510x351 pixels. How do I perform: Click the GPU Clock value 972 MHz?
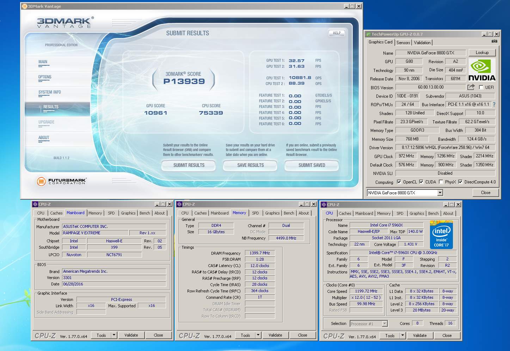[406, 156]
